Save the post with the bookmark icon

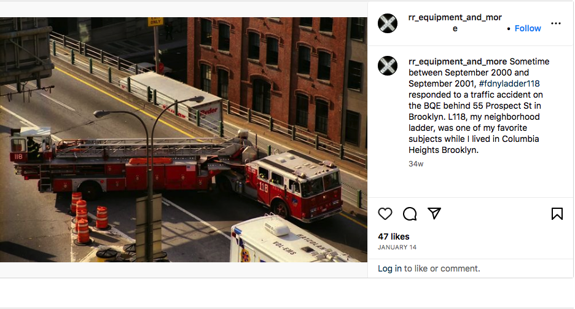(x=557, y=214)
